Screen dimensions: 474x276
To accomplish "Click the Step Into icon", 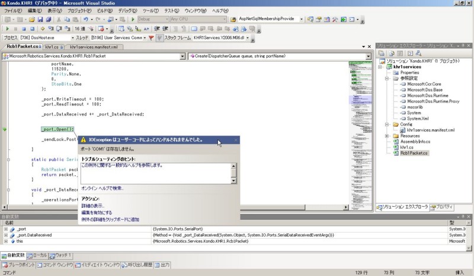I will pyautogui.click(x=50, y=28).
